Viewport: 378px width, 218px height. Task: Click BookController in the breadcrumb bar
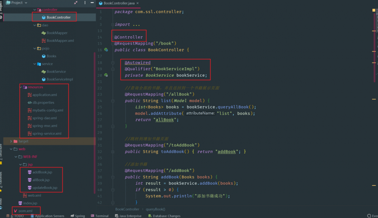click(x=127, y=209)
